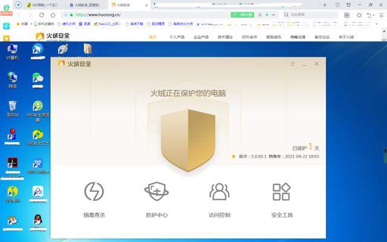Open the browser skin shirt icon
Screen dimensions: 387x242
point(348,5)
